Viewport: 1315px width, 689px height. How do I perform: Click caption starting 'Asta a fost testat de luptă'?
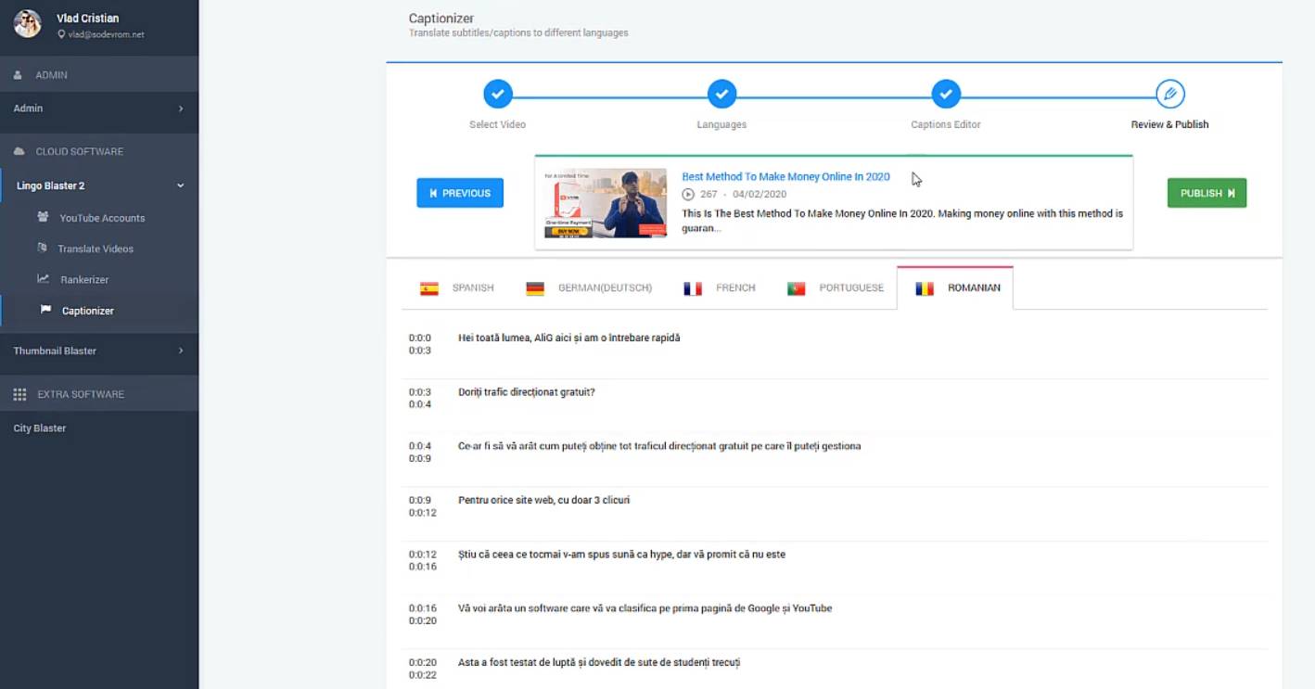[x=599, y=662]
